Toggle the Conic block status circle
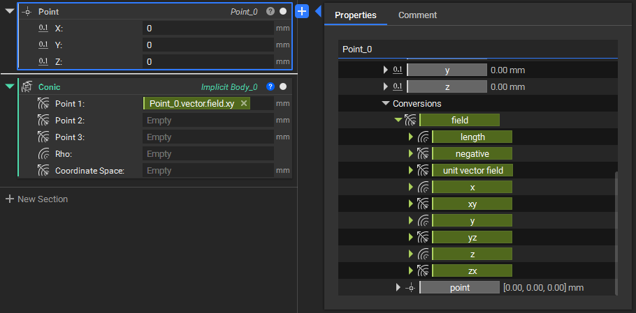 (x=283, y=87)
